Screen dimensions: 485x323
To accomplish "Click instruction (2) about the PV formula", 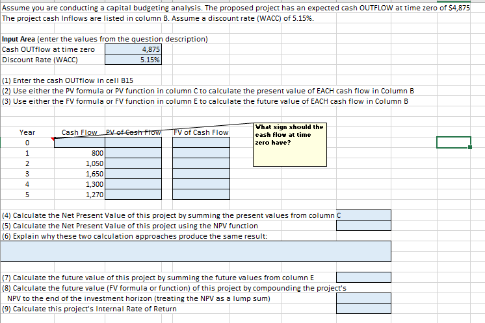I will click(x=208, y=91).
